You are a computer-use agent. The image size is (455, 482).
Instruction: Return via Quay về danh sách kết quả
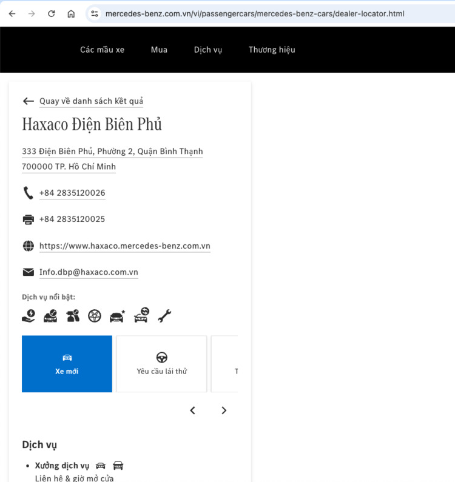[x=92, y=101]
